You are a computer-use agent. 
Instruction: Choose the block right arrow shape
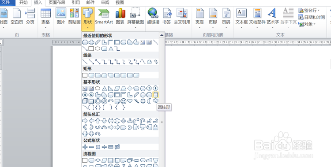pos(85,121)
